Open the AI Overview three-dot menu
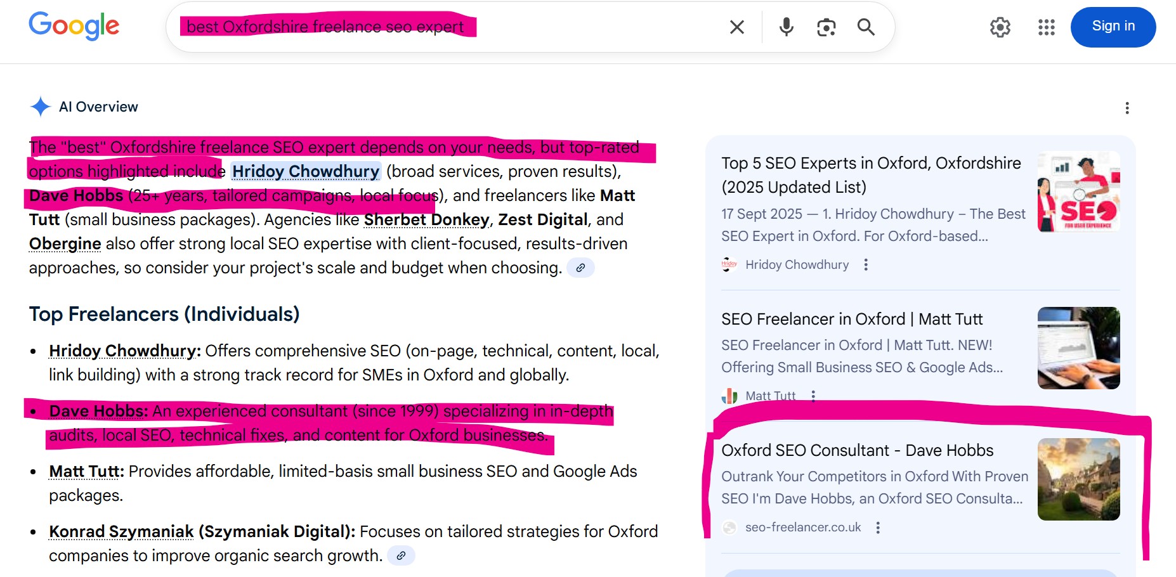The image size is (1176, 577). pos(1128,108)
